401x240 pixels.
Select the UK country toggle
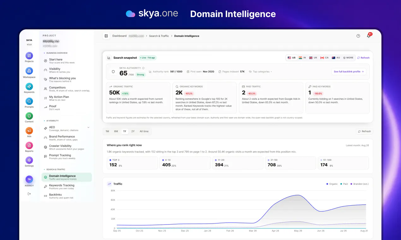point(313,58)
